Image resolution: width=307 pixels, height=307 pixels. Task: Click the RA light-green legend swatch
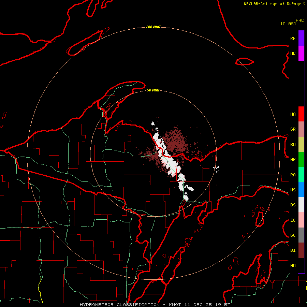301,175
